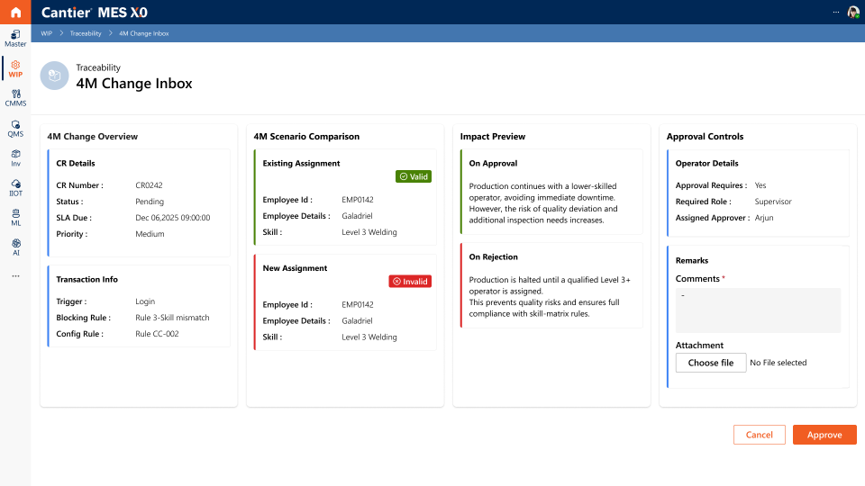Click the Traceability page header icon
This screenshot has width=865, height=486.
[54, 76]
